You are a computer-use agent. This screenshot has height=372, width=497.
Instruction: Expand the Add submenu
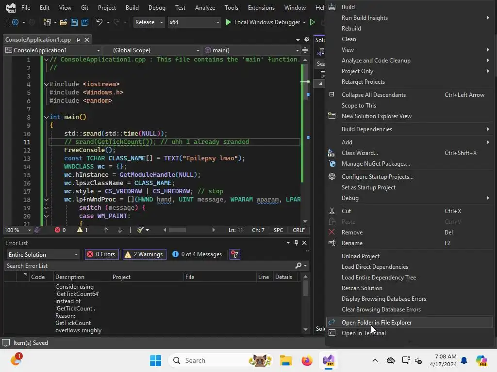pos(410,142)
